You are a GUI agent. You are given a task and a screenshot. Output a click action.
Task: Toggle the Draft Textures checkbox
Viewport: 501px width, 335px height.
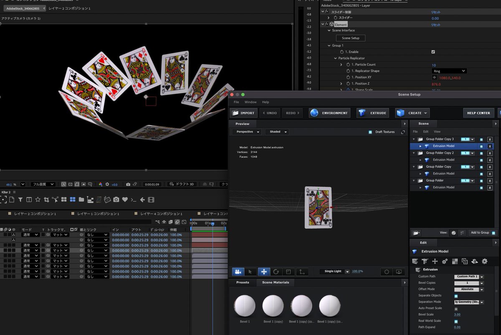[x=370, y=132]
